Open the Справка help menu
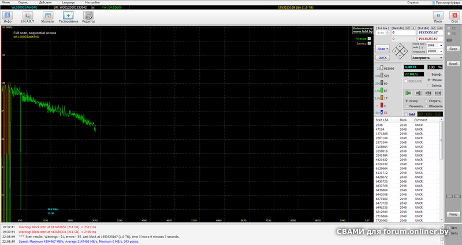 point(413,2)
